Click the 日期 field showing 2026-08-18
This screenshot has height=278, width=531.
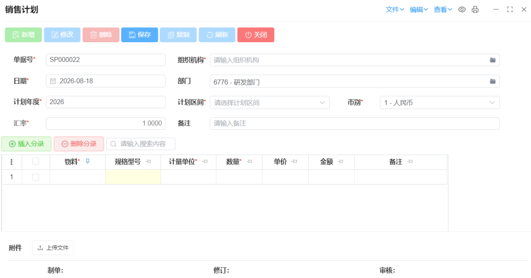[106, 81]
